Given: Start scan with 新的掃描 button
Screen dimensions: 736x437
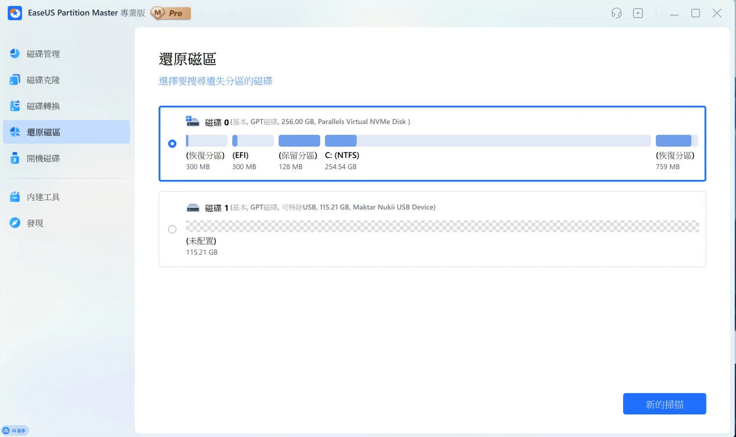Looking at the screenshot, I should pyautogui.click(x=664, y=404).
